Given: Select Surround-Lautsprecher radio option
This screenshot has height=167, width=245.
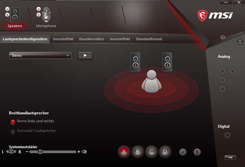Looking at the screenshot, I should (x=13, y=131).
